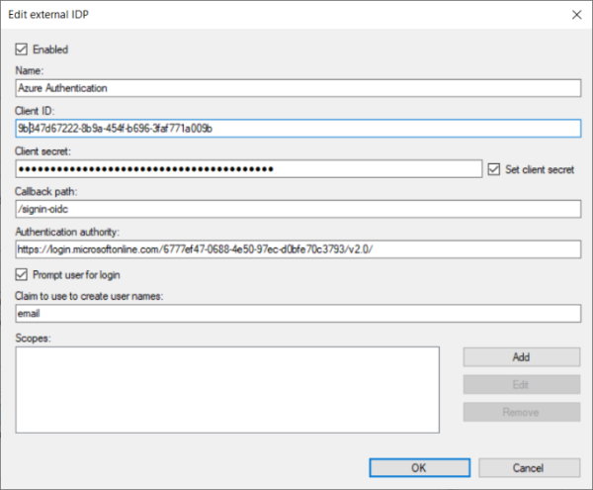Confirm changes with the OK button

pos(419,467)
